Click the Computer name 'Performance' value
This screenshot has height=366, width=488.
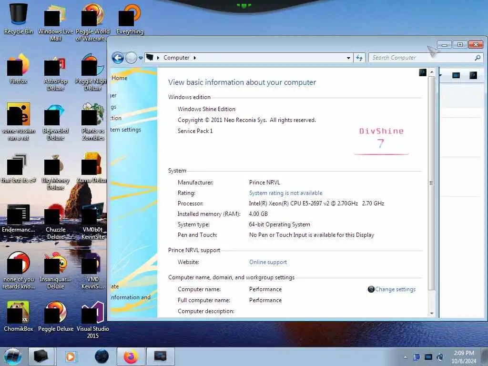(265, 289)
